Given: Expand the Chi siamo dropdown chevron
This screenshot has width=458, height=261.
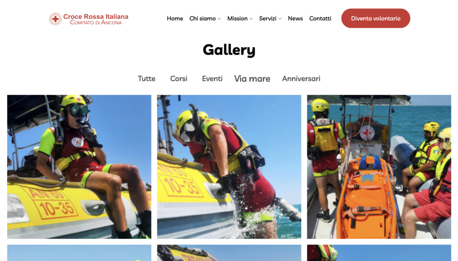Looking at the screenshot, I should click(219, 19).
